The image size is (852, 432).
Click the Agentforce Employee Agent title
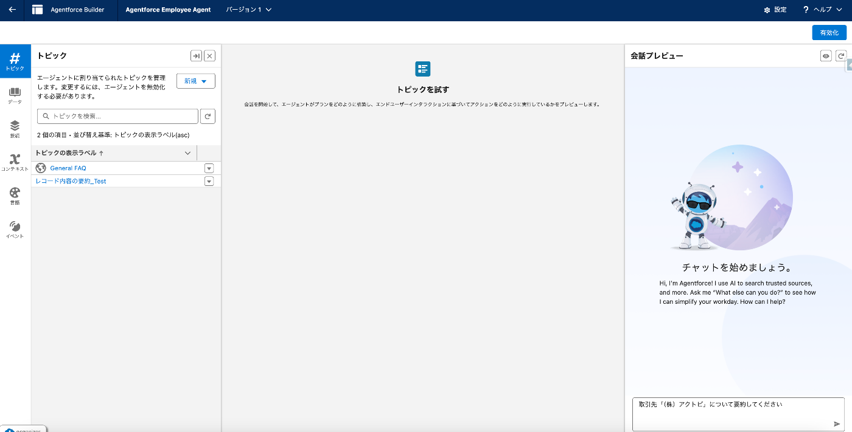168,10
